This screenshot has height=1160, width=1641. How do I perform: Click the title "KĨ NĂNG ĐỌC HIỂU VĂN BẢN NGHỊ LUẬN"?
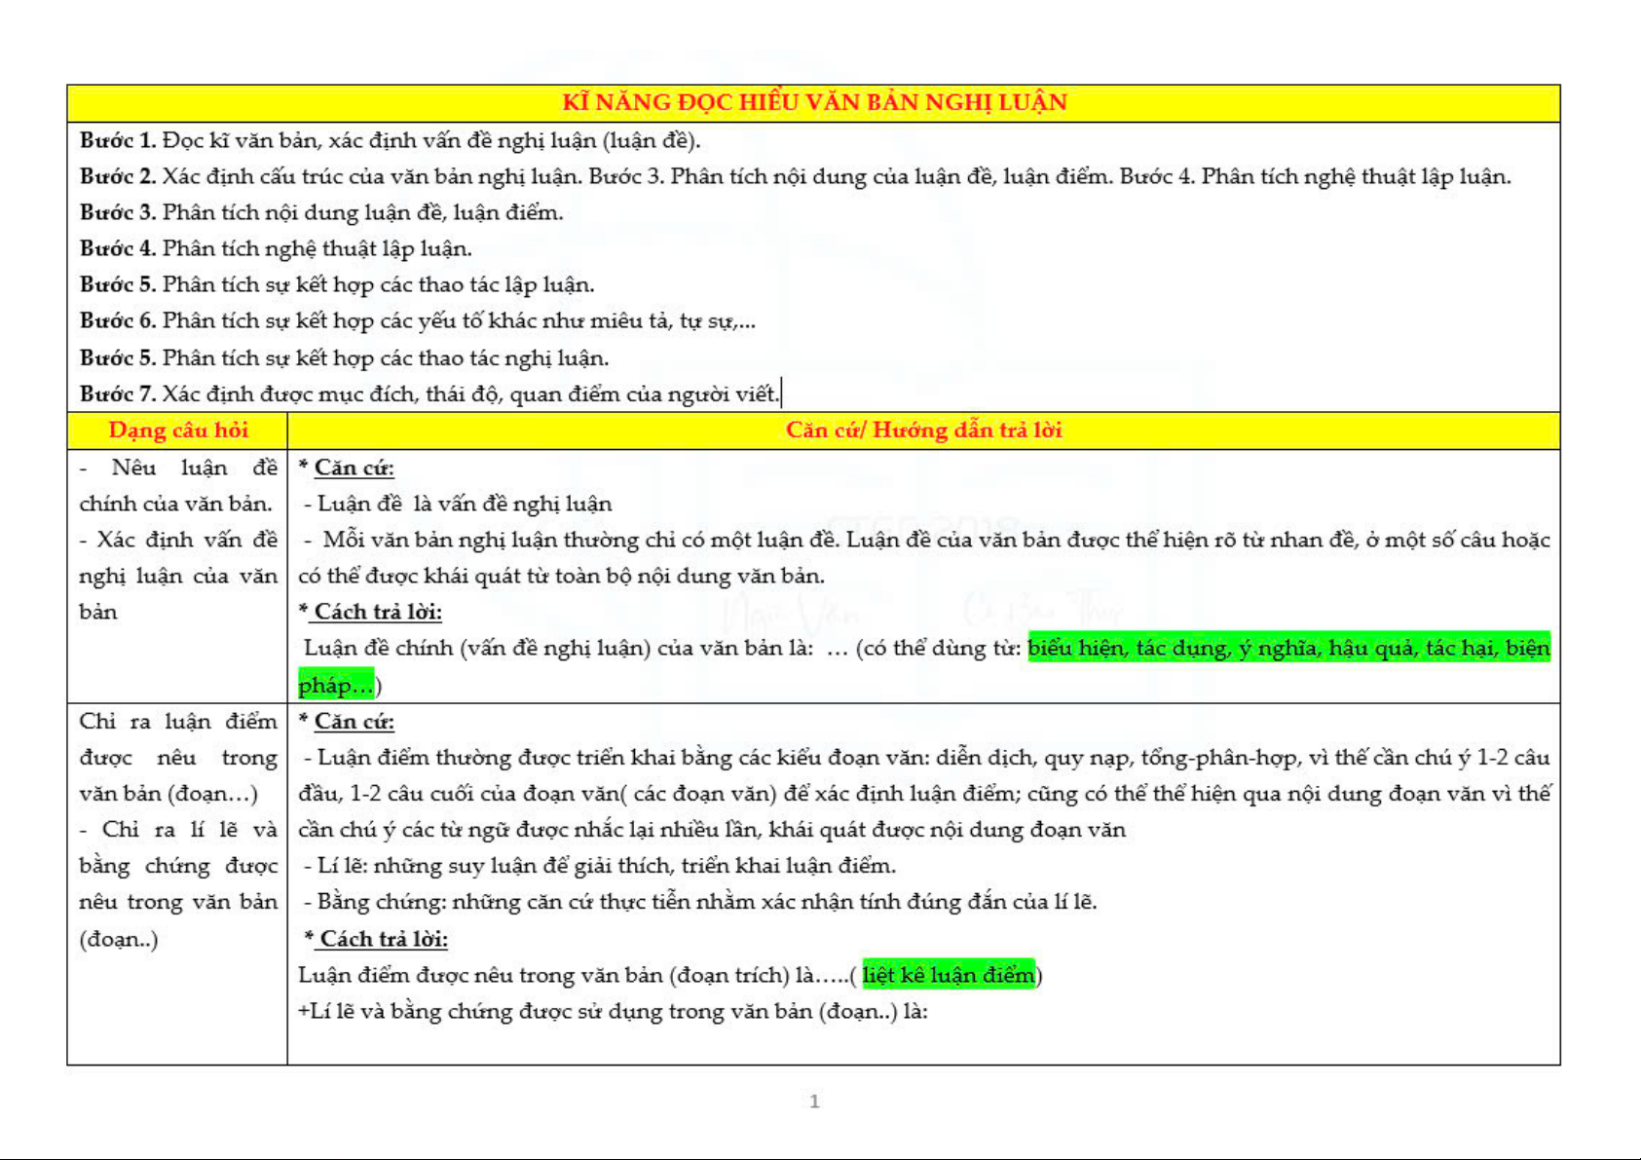coord(814,102)
